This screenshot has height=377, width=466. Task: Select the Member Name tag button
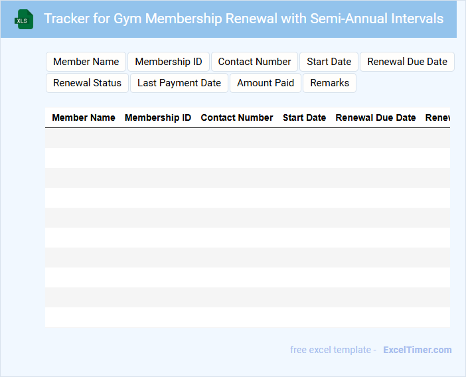tap(86, 62)
